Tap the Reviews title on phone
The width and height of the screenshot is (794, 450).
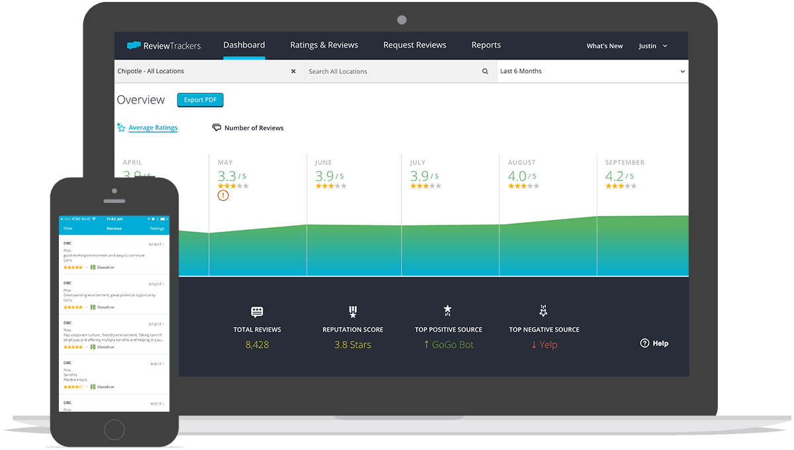pos(114,229)
